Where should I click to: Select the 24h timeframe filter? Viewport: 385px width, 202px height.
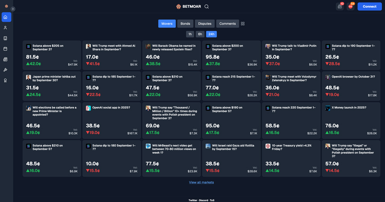[x=211, y=34]
